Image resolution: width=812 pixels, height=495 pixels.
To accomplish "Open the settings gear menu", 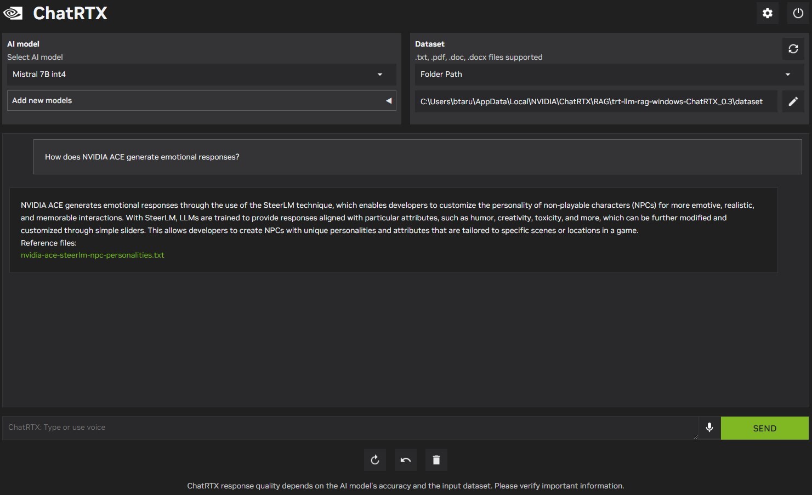I will pyautogui.click(x=768, y=13).
